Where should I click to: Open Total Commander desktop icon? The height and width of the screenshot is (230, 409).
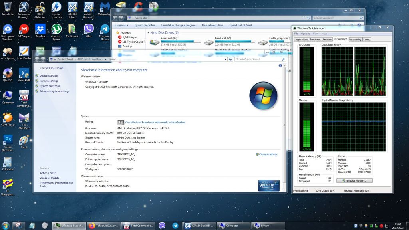(x=24, y=99)
